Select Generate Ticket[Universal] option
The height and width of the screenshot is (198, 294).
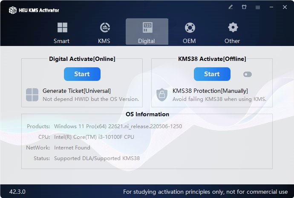(x=77, y=91)
